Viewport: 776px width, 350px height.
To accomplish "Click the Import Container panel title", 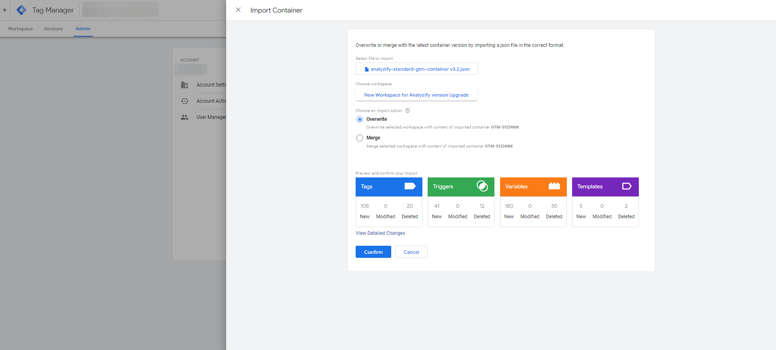I will [276, 10].
